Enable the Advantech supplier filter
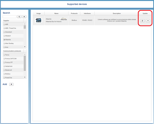 [4, 32]
